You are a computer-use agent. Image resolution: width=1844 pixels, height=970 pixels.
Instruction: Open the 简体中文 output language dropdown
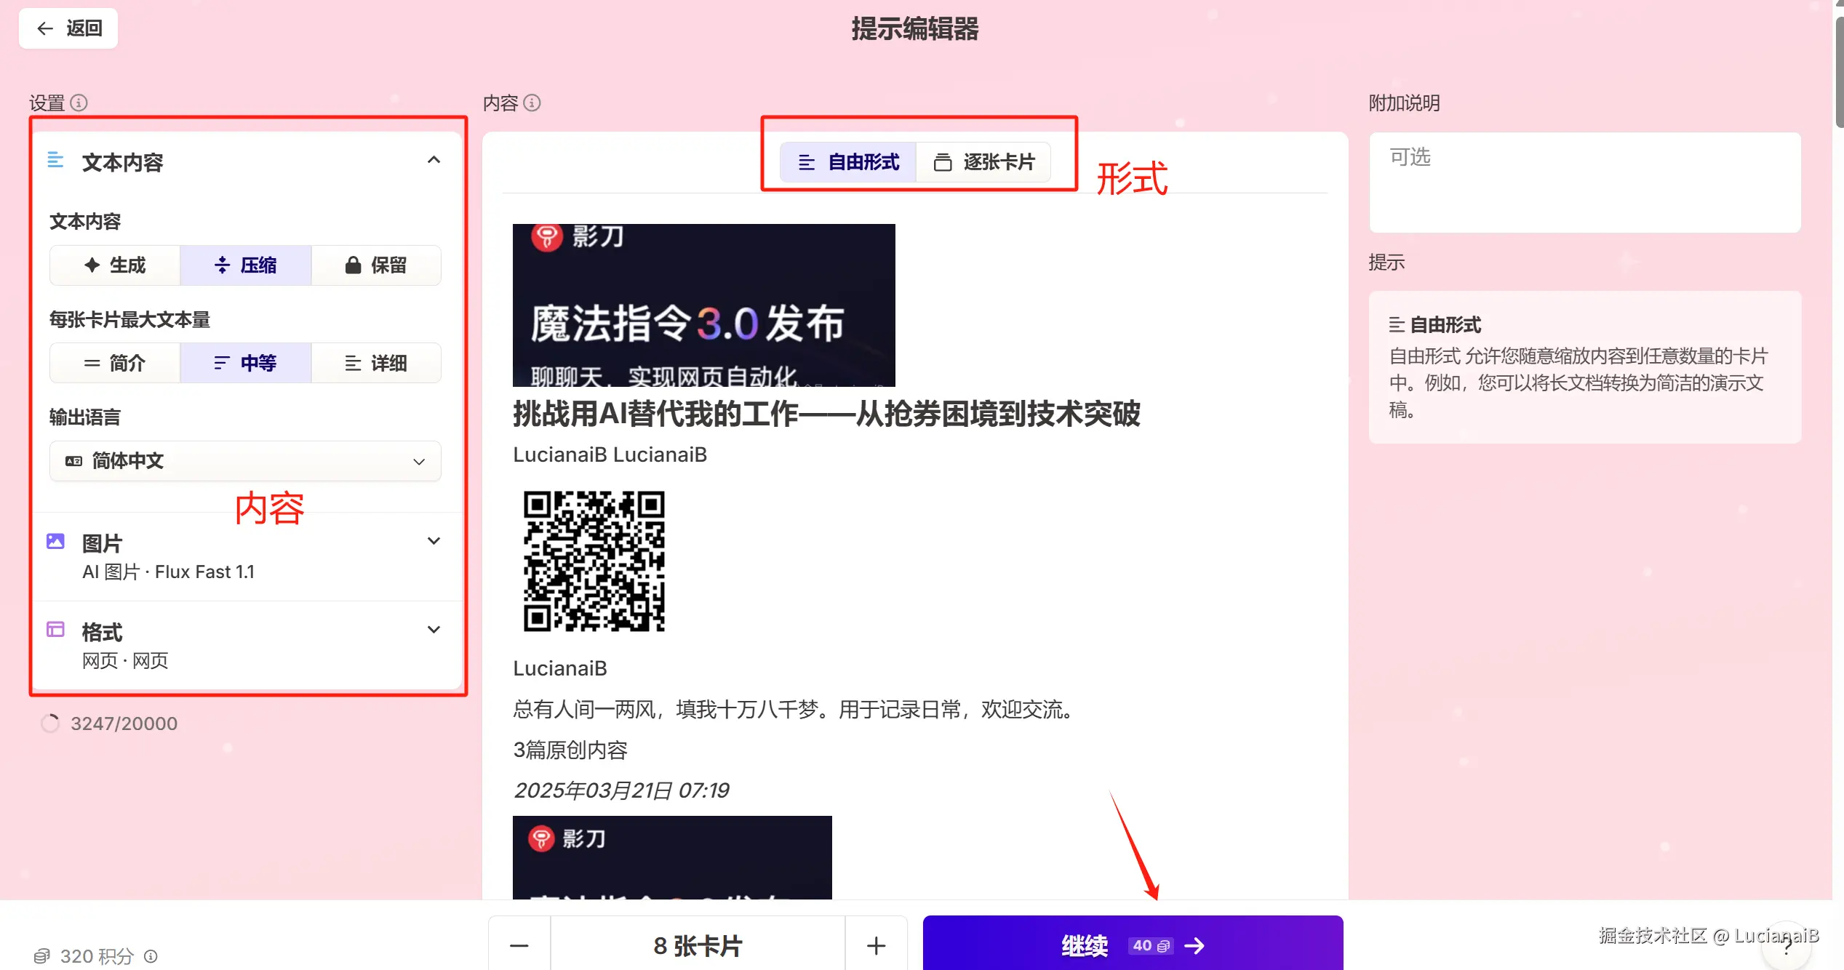point(245,461)
